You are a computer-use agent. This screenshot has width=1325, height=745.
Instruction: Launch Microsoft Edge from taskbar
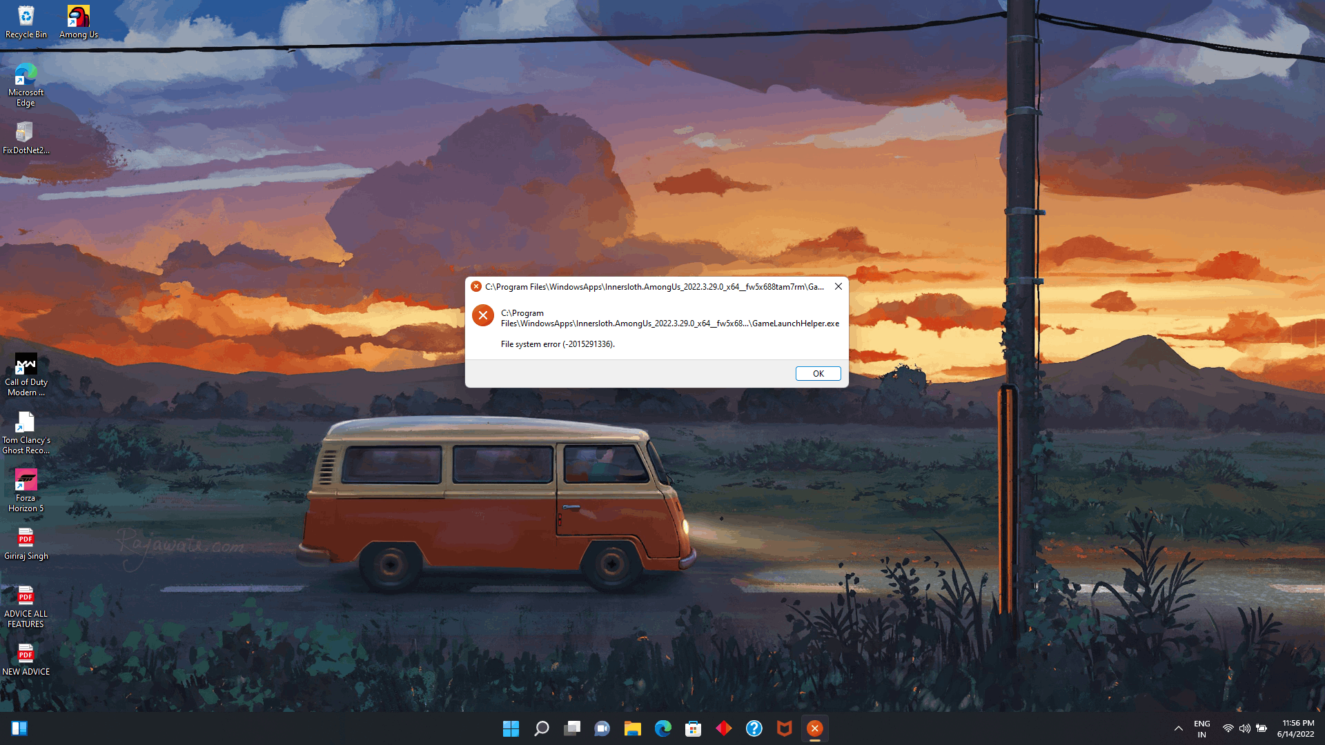coord(663,728)
